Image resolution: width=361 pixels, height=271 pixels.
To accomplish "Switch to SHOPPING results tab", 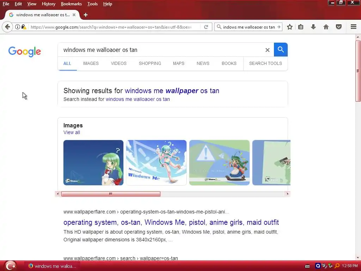I will point(150,64).
